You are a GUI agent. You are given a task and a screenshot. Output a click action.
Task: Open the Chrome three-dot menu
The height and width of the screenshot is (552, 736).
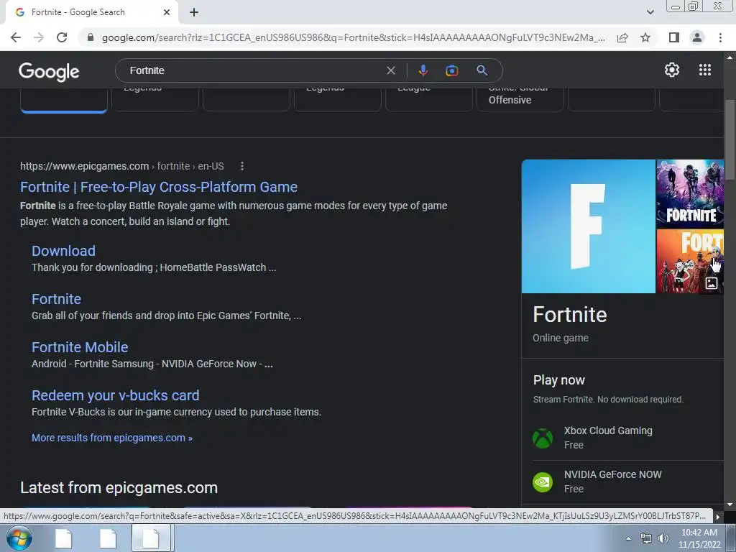720,37
